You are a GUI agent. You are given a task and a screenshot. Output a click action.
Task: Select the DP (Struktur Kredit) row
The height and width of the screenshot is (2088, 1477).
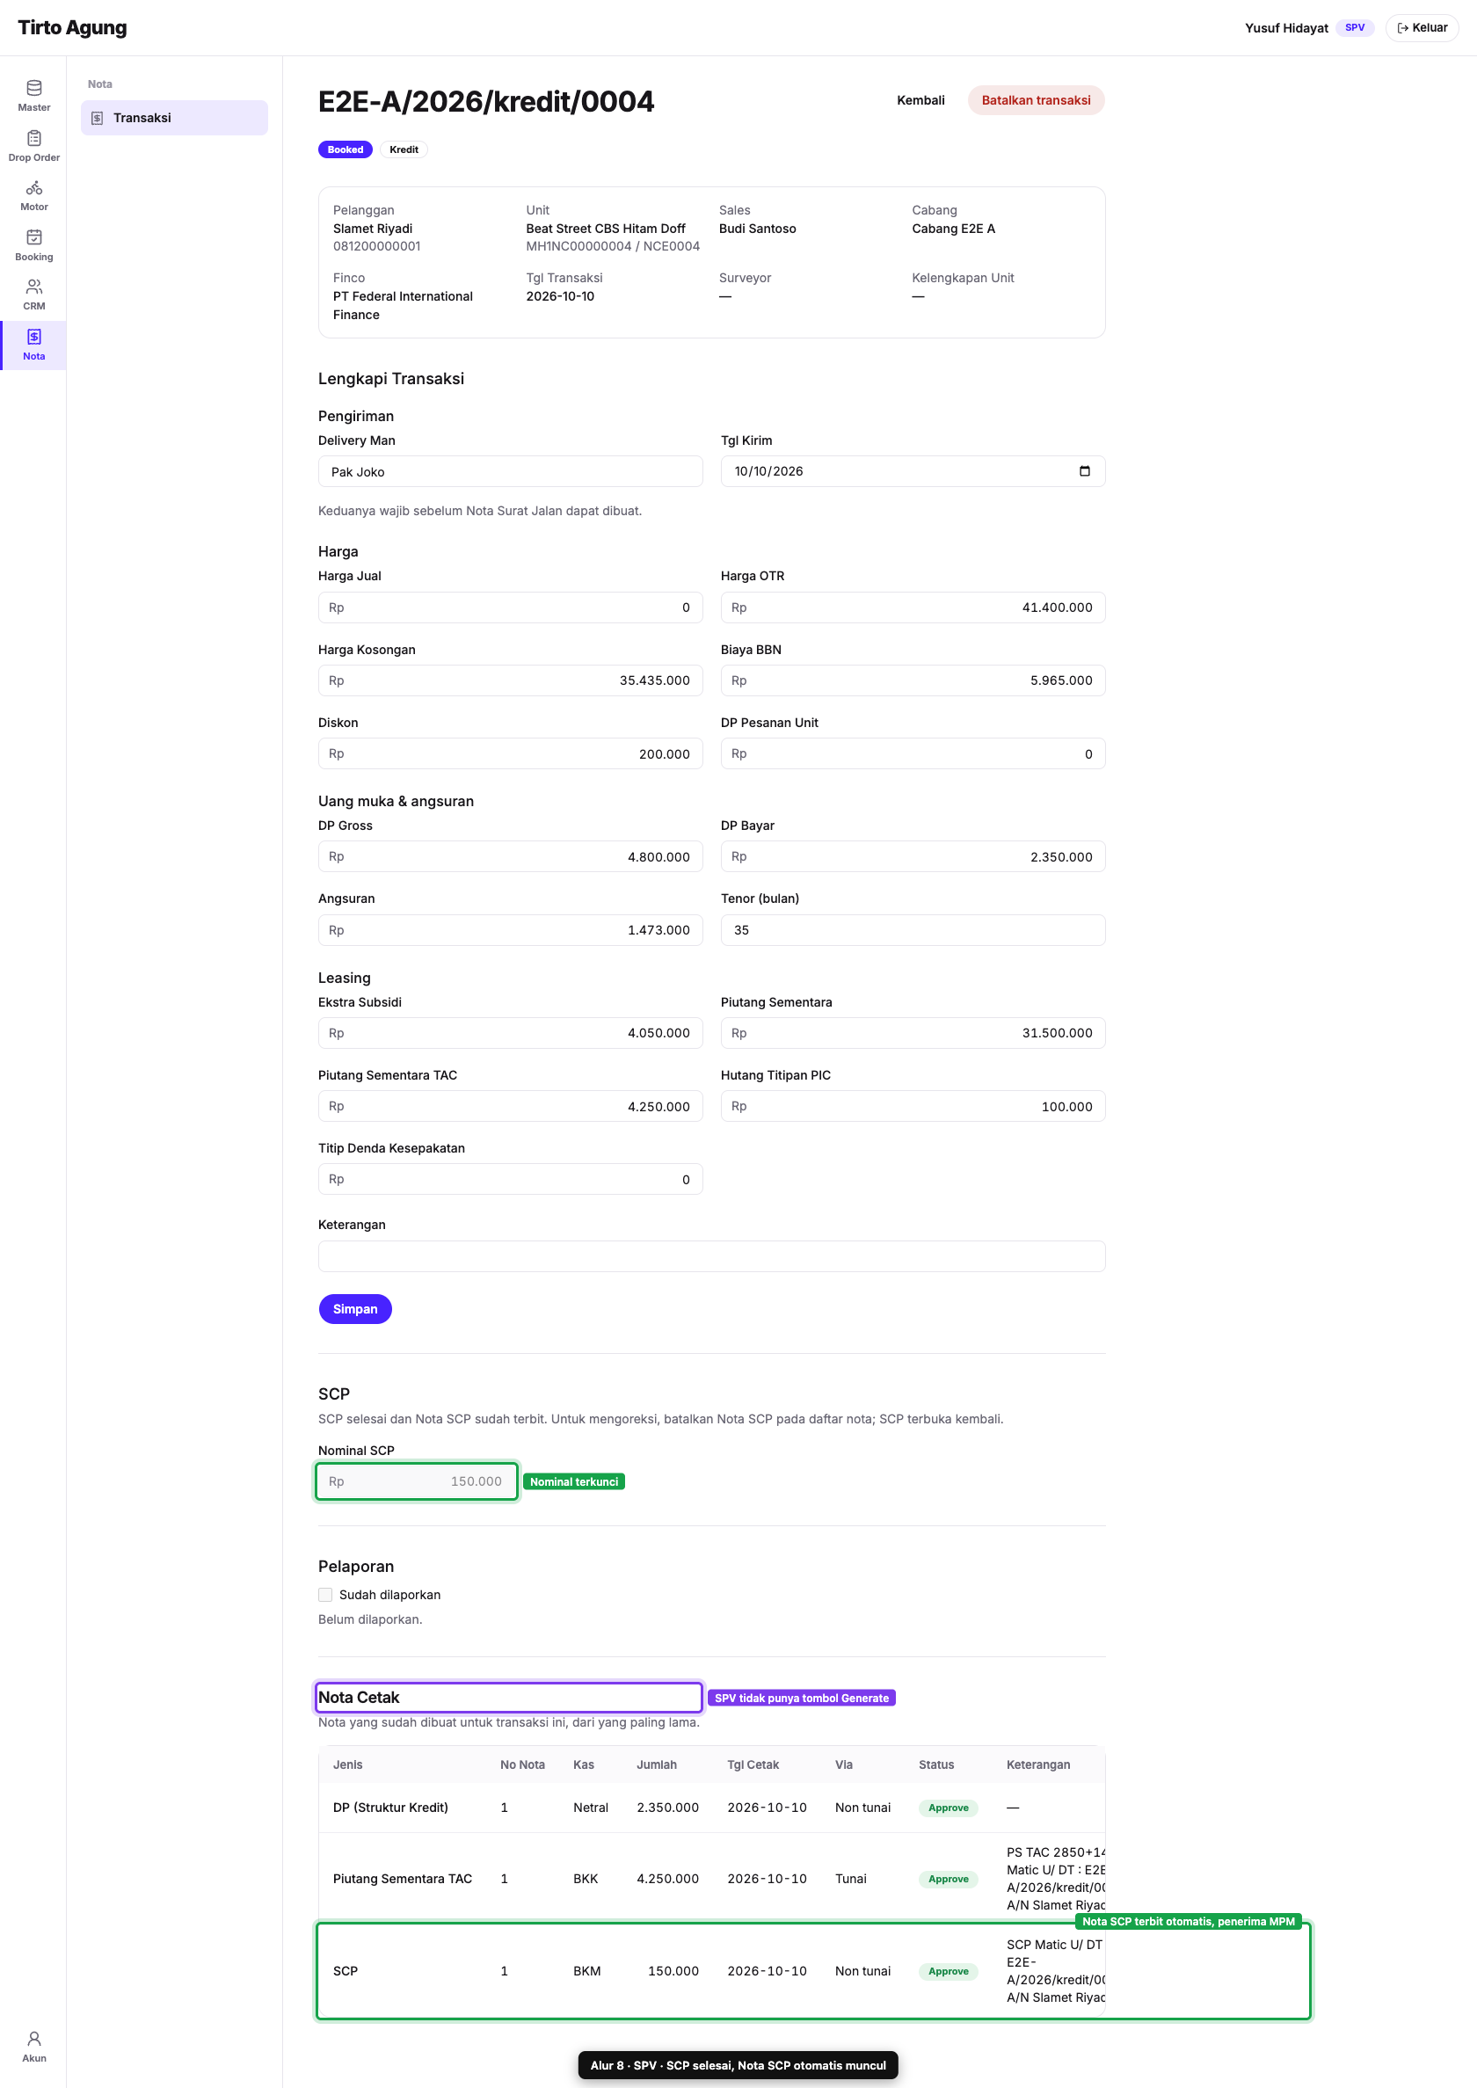click(711, 1807)
